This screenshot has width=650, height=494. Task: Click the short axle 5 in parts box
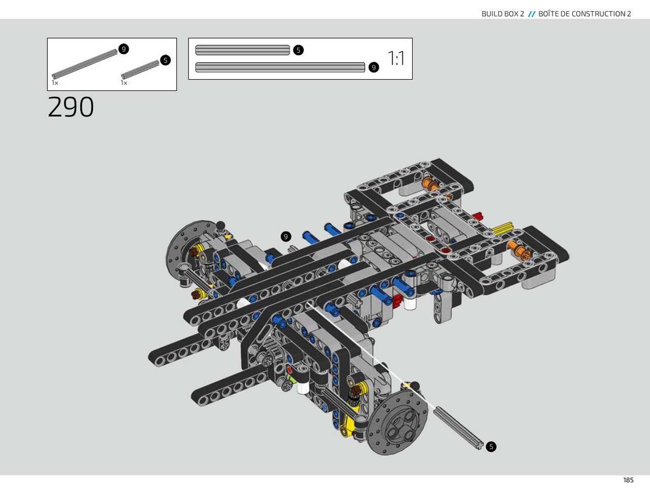click(140, 71)
